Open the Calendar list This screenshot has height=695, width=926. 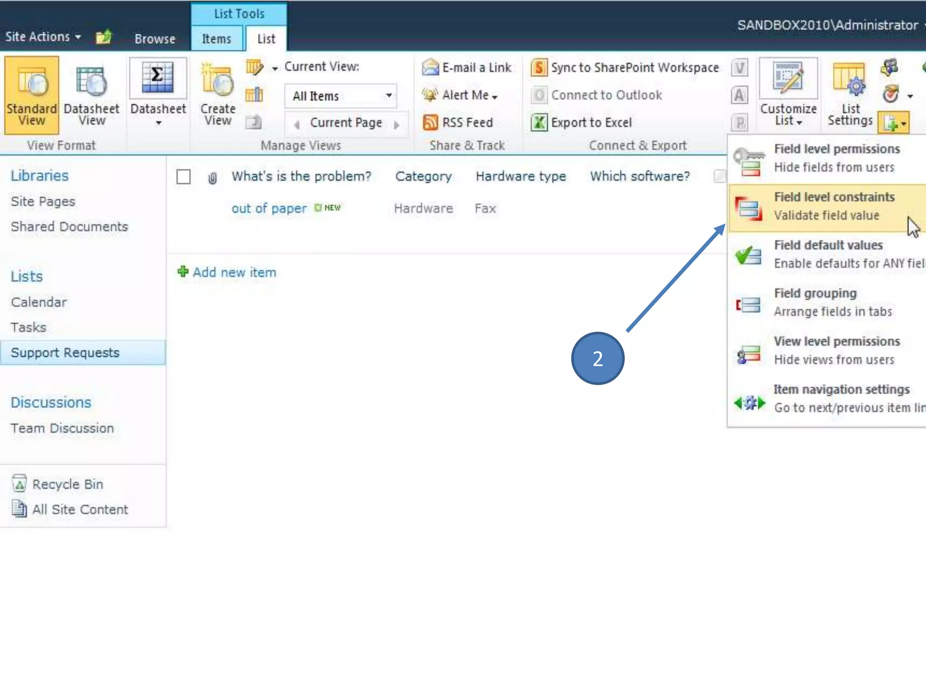[39, 302]
